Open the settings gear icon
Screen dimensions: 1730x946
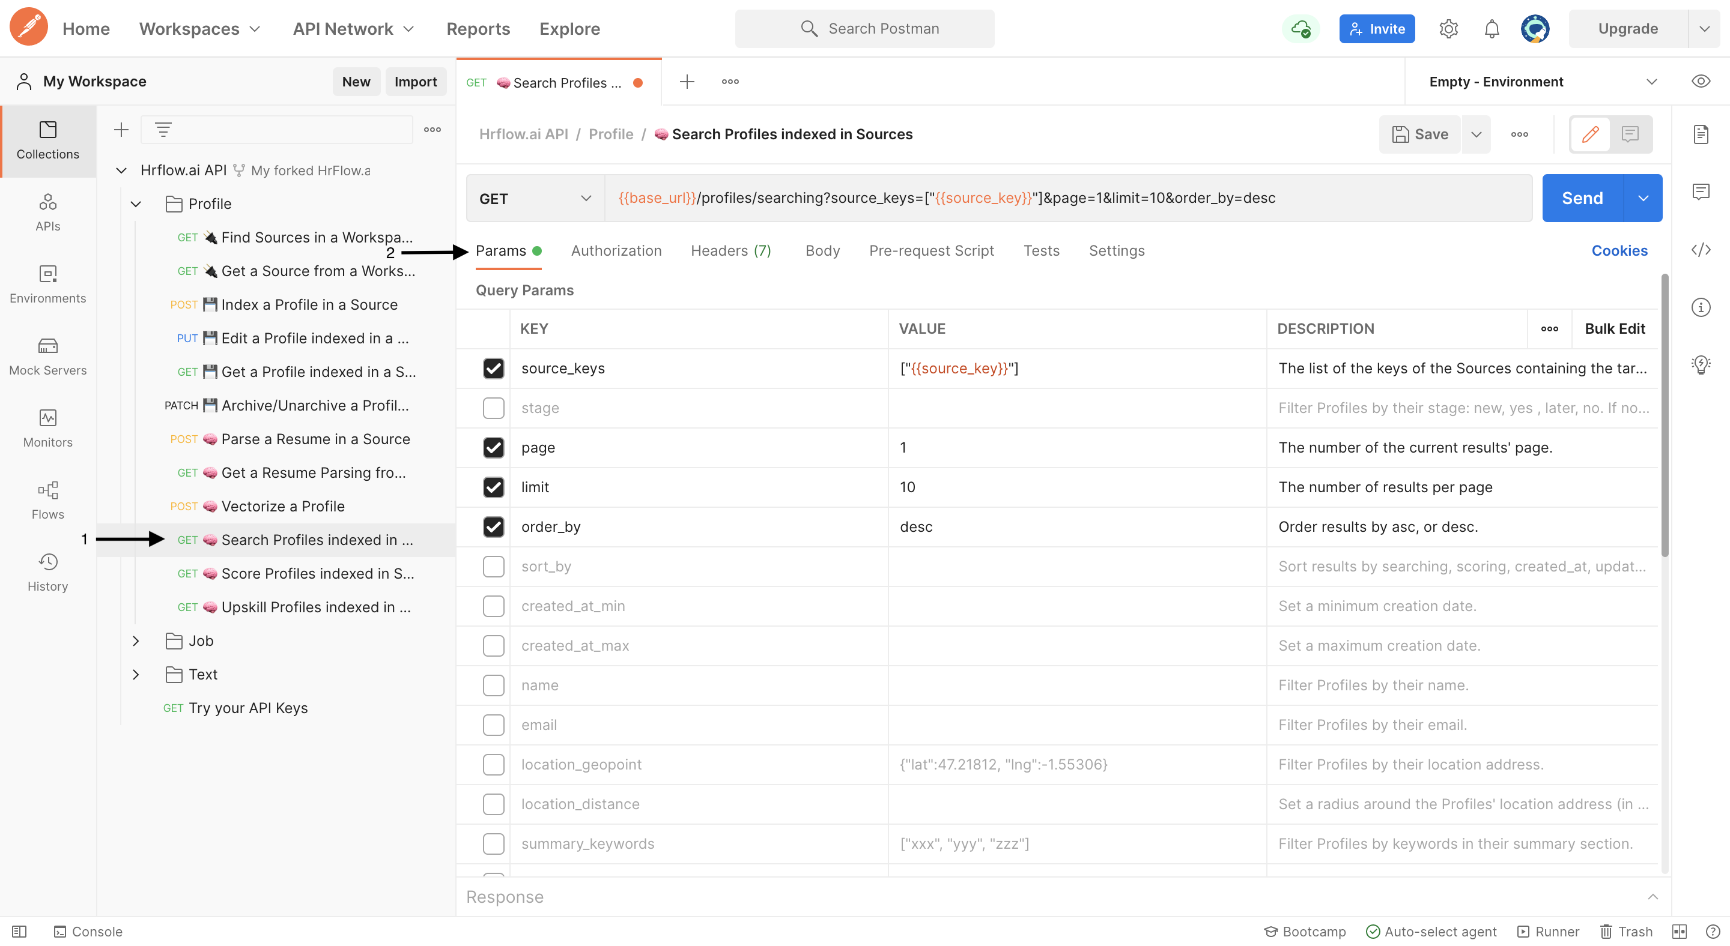1448,29
